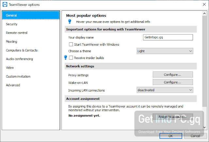Image resolution: width=209 pixels, height=142 pixels.
Task: Configure Wake-on-LAN
Action: click(x=173, y=82)
